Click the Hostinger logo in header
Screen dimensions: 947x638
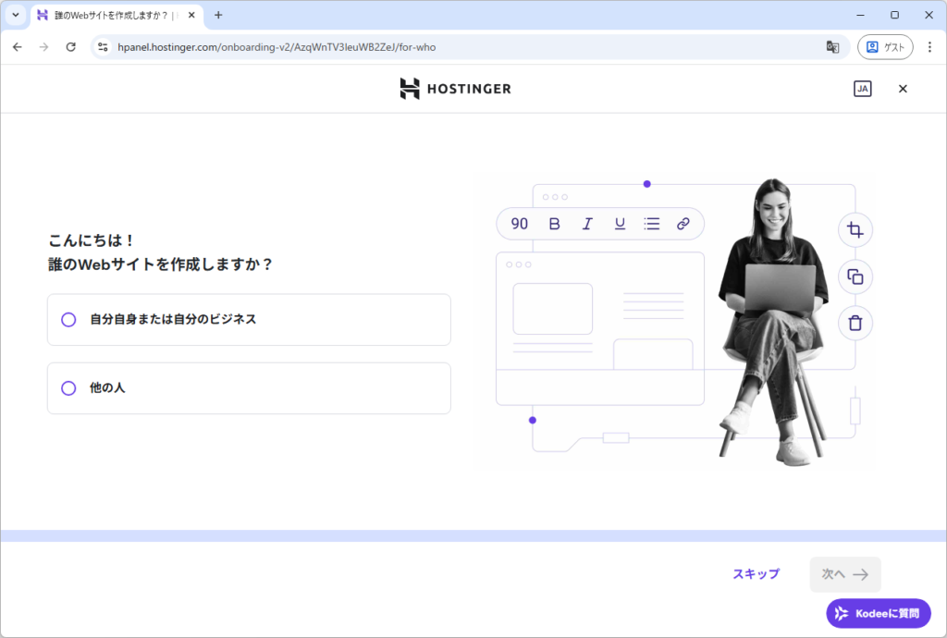[455, 89]
